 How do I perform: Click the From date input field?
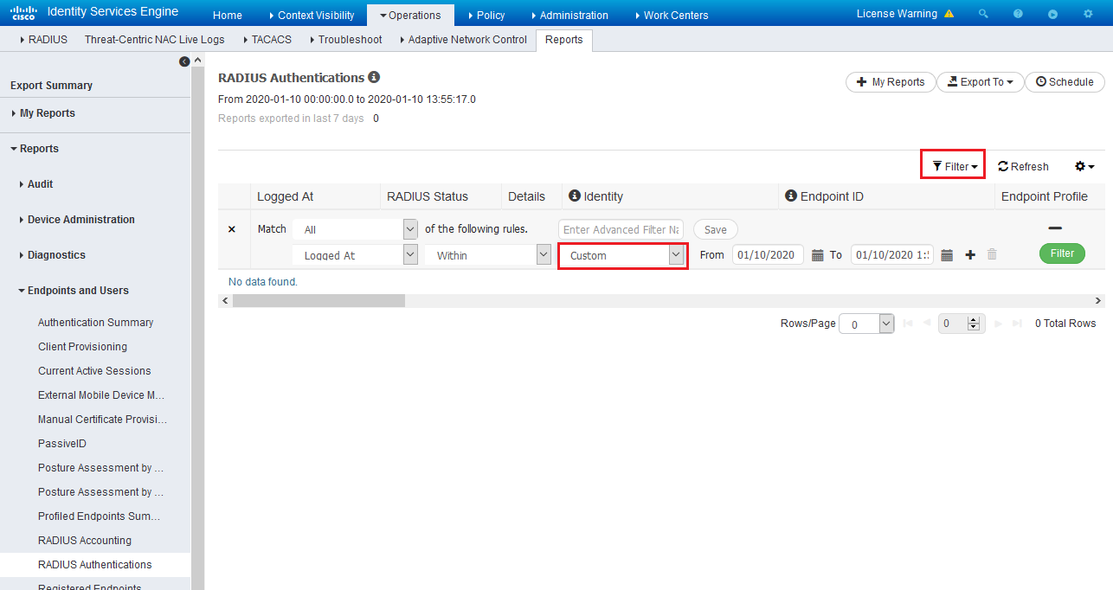tap(768, 255)
